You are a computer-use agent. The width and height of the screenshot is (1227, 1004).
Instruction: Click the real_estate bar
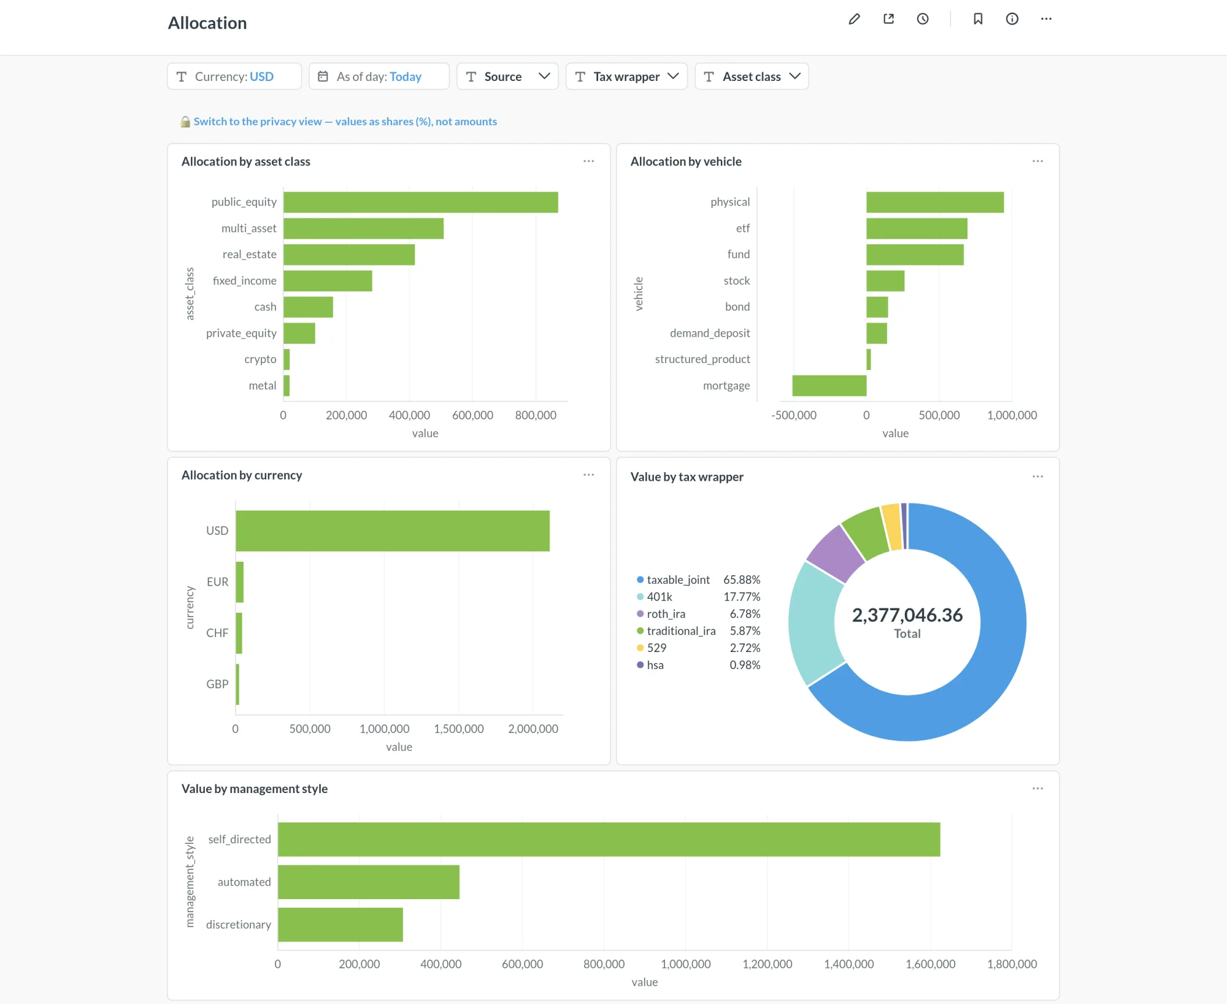coord(349,255)
